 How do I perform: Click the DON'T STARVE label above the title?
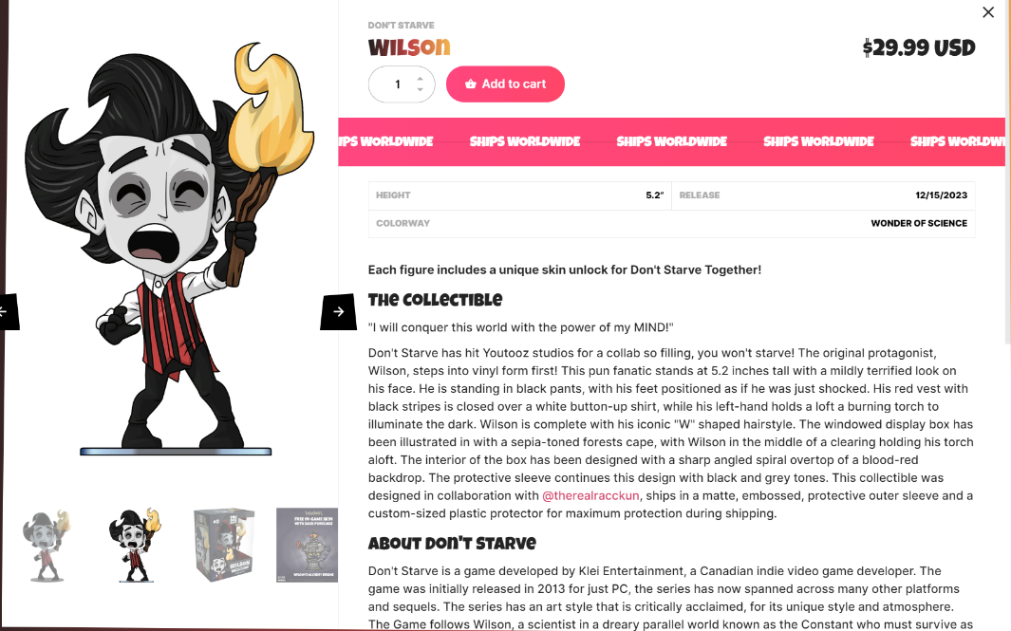[x=401, y=25]
